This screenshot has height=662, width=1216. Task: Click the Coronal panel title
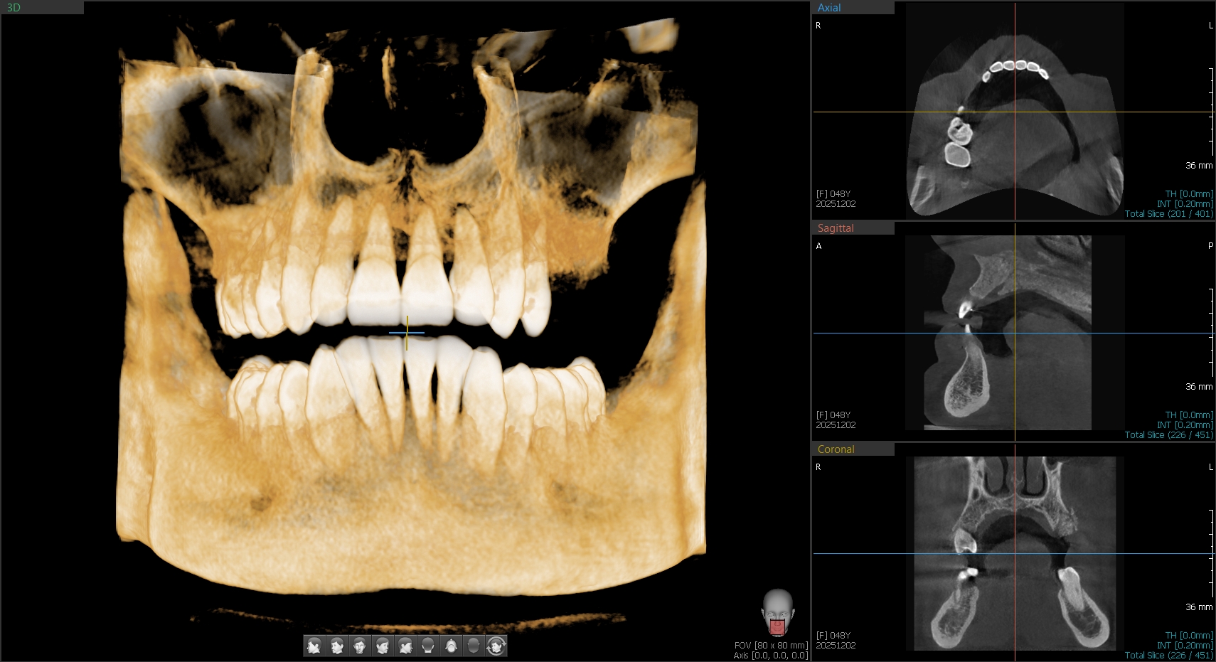pos(836,449)
